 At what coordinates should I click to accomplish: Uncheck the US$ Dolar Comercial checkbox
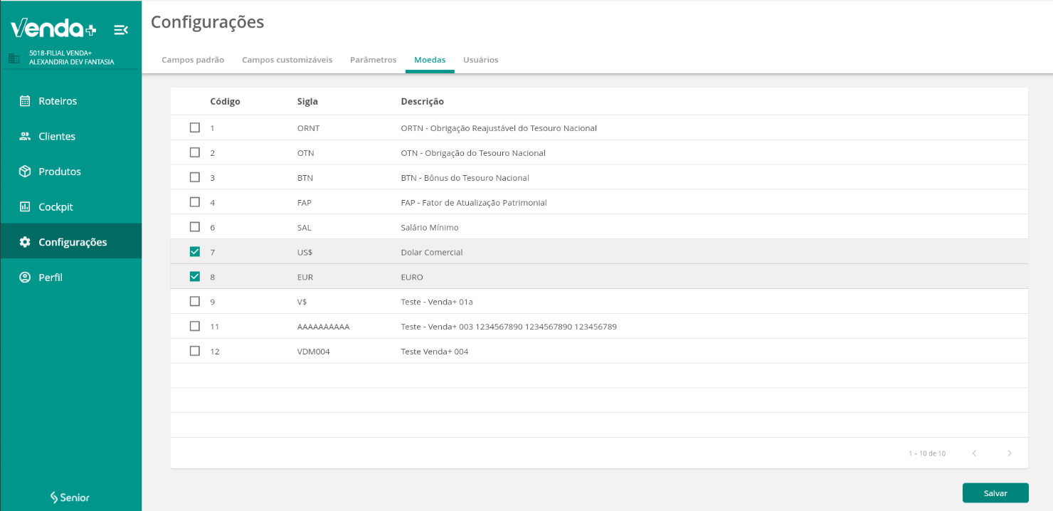click(x=195, y=252)
